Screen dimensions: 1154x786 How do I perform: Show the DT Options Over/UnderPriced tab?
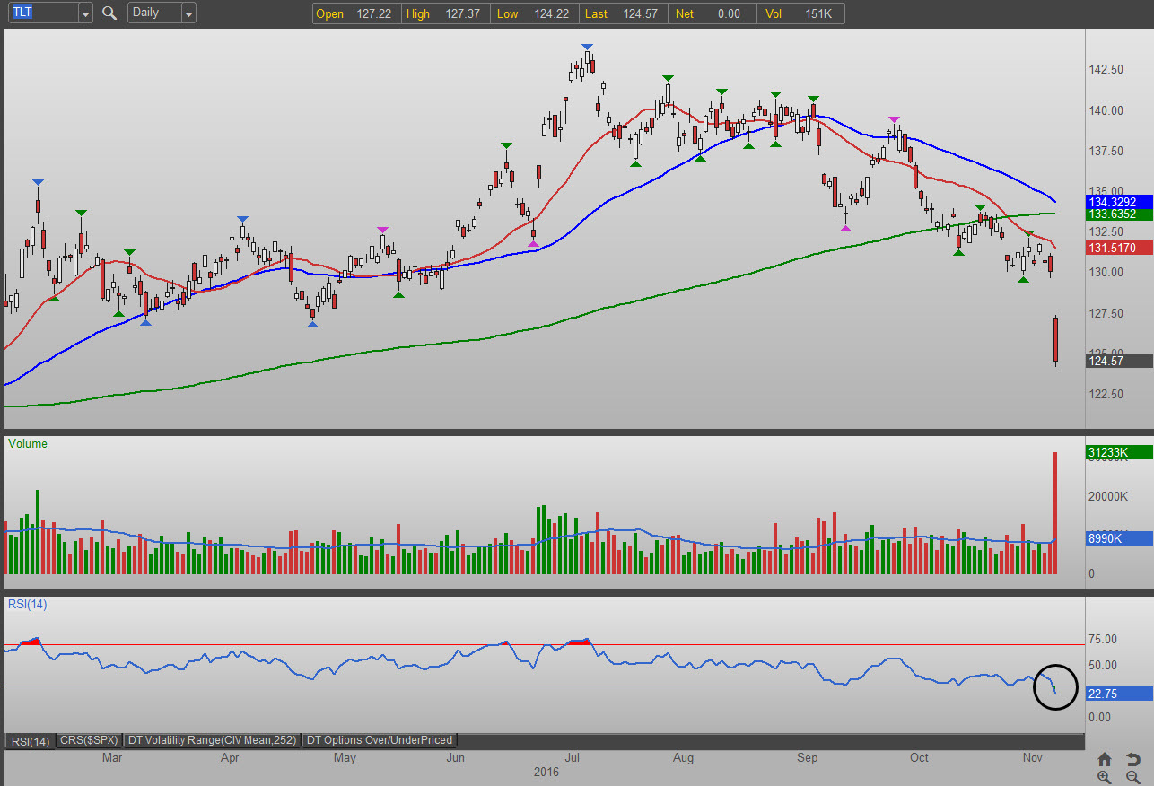380,740
